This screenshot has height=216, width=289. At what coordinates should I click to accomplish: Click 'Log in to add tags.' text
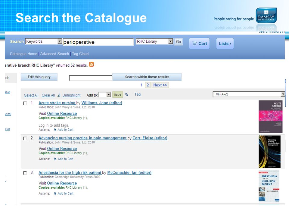pos(54,125)
